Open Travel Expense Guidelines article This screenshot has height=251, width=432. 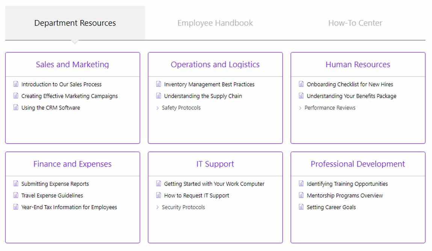point(52,195)
